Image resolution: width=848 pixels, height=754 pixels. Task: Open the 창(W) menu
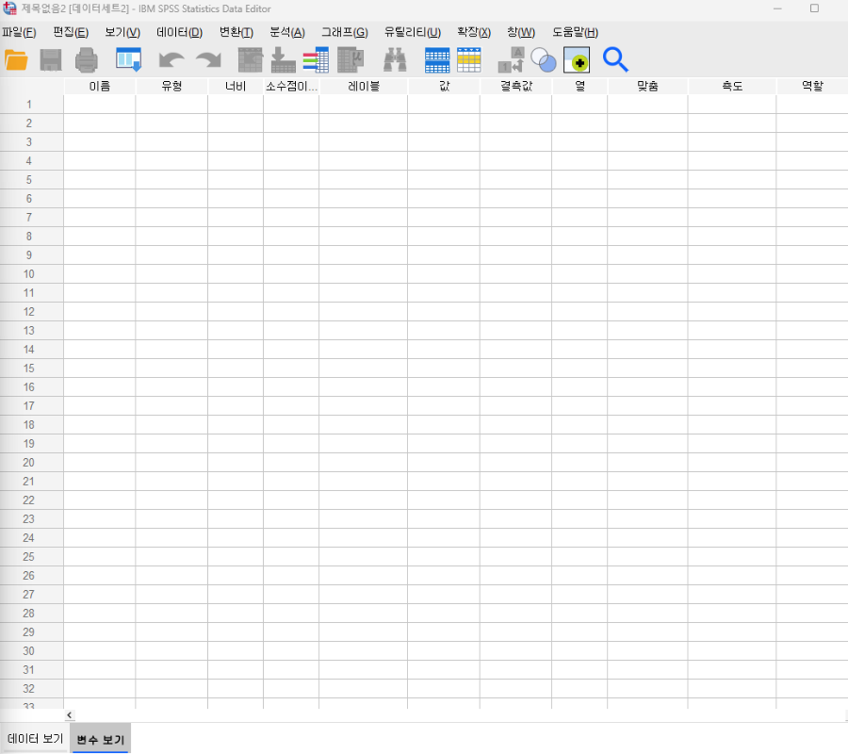521,32
